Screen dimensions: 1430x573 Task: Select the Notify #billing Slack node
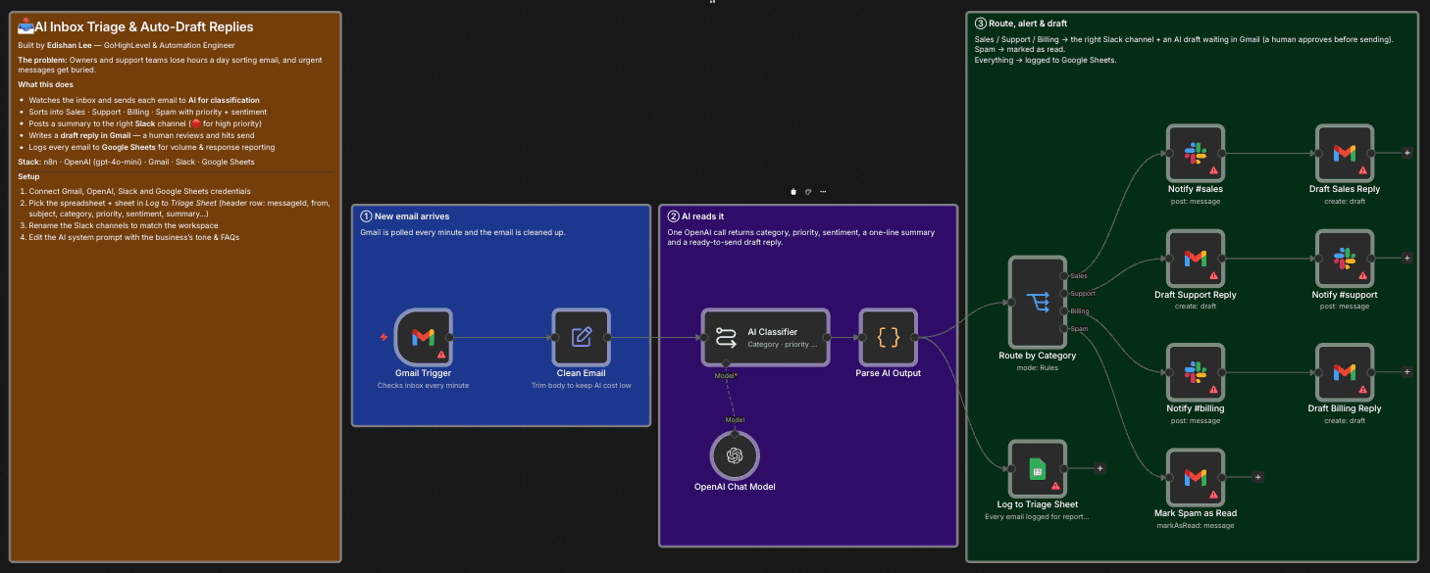click(x=1195, y=372)
